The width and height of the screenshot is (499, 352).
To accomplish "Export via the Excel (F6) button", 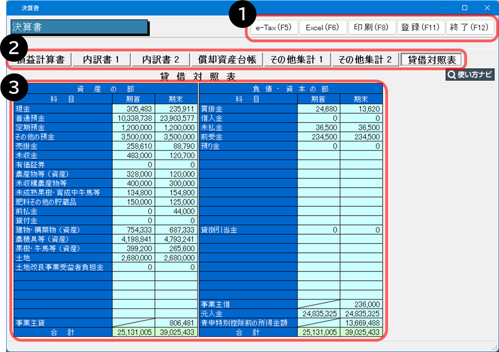I will (x=323, y=27).
